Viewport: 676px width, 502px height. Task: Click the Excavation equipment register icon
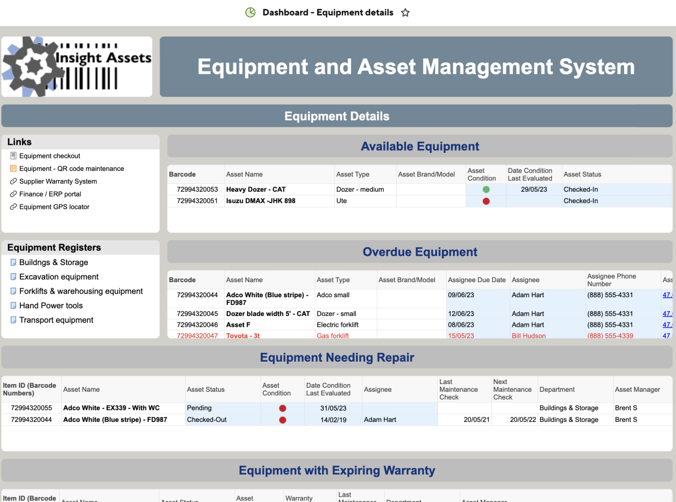[x=13, y=276]
